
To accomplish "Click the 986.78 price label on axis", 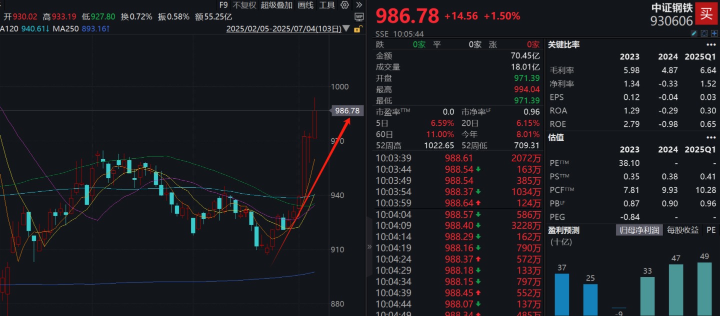I will (x=347, y=111).
